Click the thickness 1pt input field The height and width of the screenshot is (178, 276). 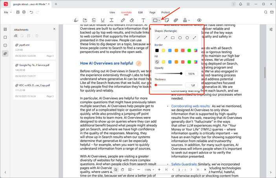point(191,85)
